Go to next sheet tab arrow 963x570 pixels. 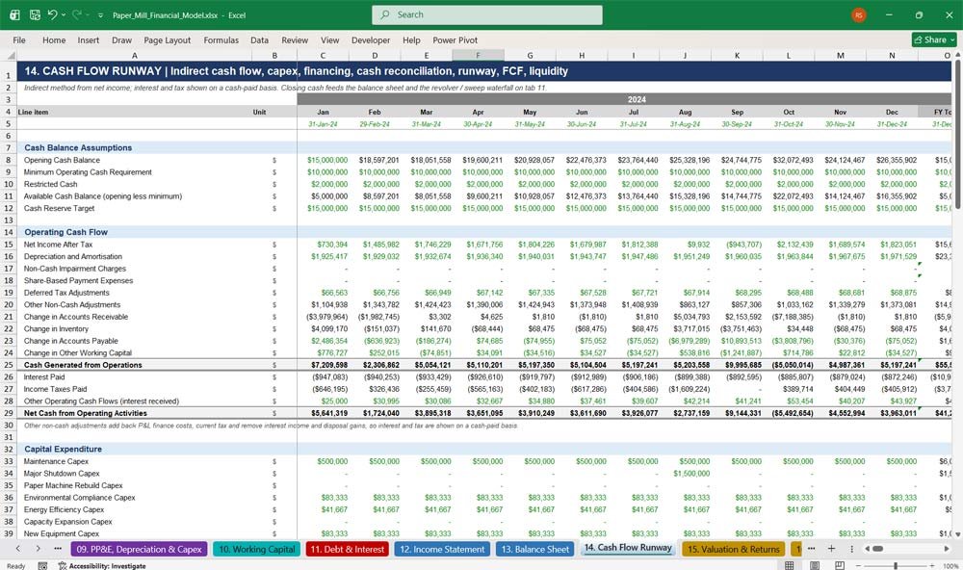(x=39, y=549)
